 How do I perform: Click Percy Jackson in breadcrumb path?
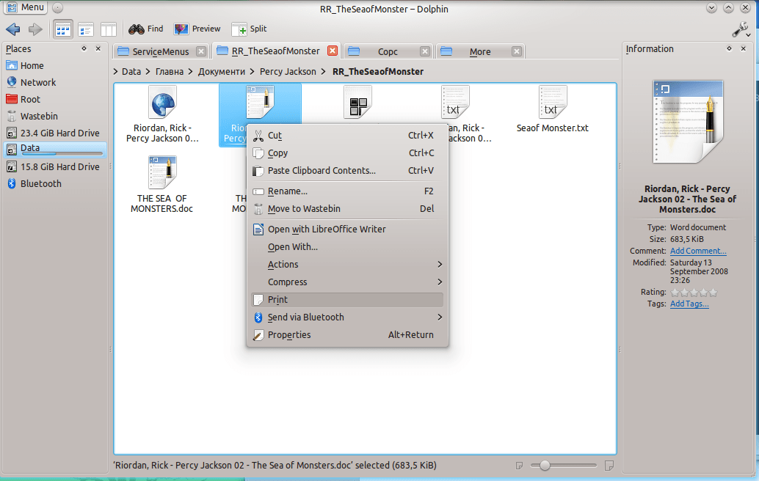point(288,72)
